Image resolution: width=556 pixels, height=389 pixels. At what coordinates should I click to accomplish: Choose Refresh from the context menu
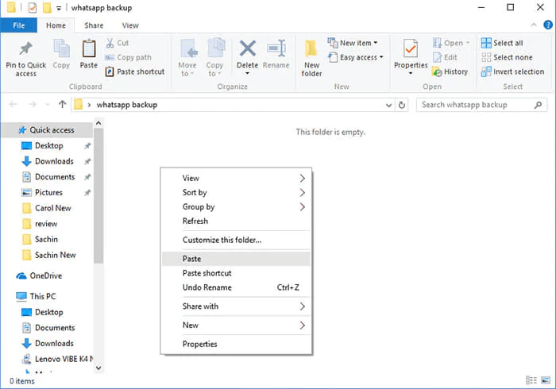pos(236,221)
